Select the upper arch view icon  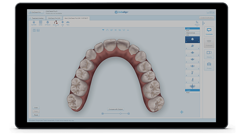[107, 30]
